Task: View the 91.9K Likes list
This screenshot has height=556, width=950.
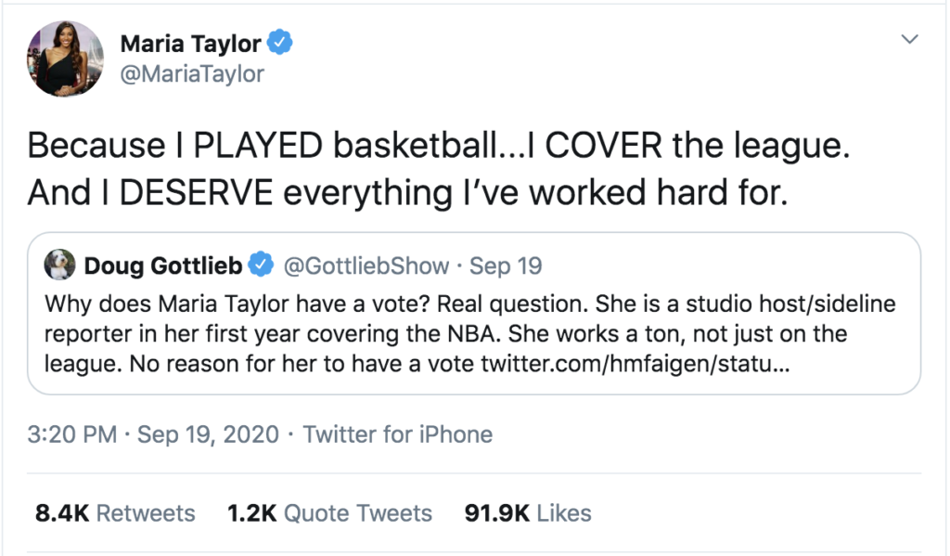Action: point(526,513)
